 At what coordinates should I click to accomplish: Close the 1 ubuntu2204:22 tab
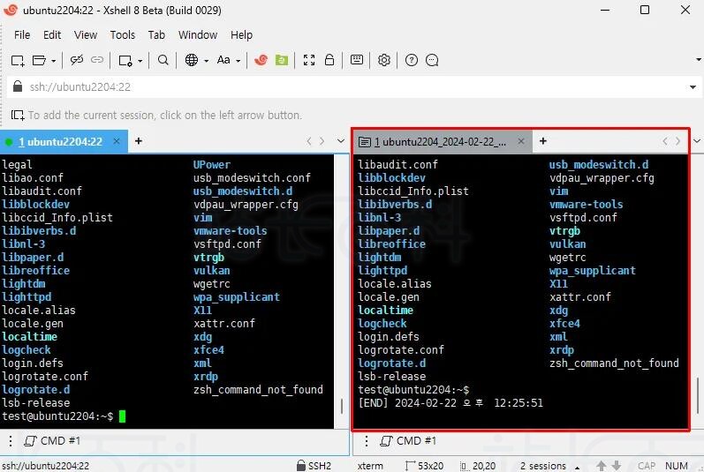click(117, 141)
